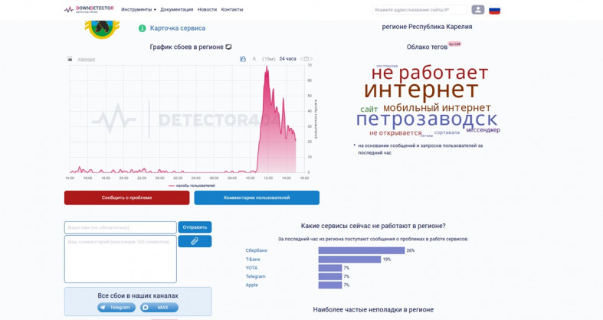Image resolution: width=603 pixels, height=320 pixels.
Task: Click tag мессенджер in cloud
Action: tap(483, 130)
